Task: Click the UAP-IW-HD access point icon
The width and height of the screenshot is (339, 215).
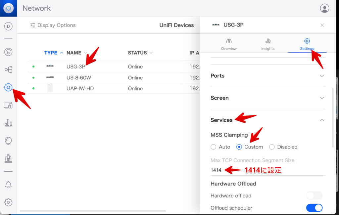Action: point(50,88)
